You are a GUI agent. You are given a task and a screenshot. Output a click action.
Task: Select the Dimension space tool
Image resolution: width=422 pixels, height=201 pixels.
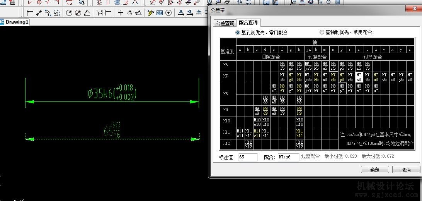pos(121,13)
